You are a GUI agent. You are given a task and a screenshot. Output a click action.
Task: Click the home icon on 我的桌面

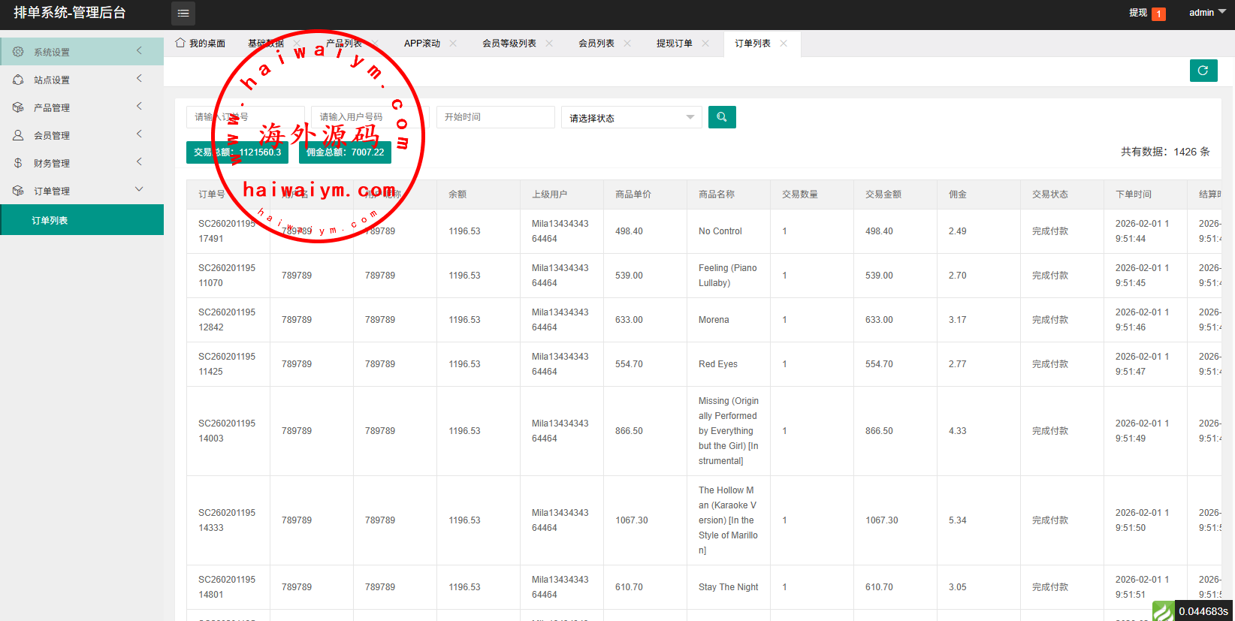[x=180, y=43]
